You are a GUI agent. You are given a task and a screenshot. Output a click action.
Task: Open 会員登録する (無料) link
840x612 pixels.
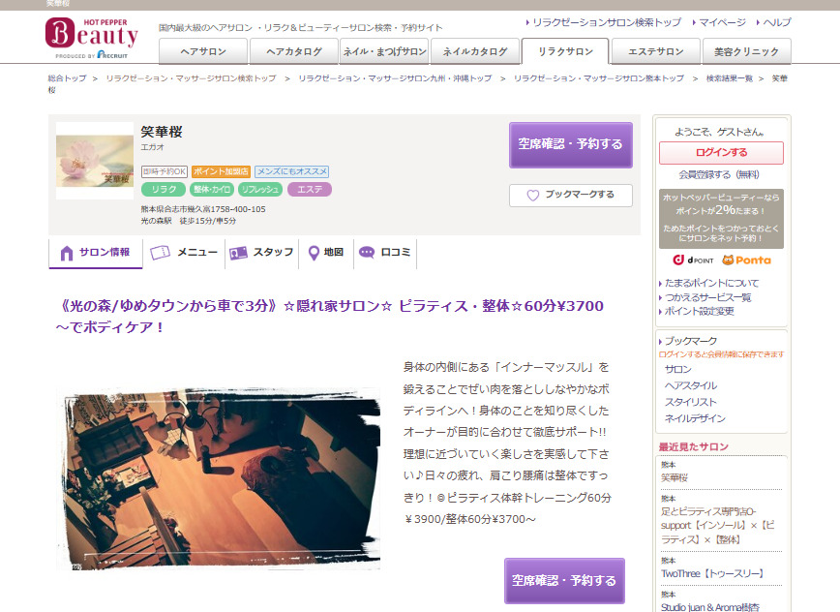click(x=719, y=174)
